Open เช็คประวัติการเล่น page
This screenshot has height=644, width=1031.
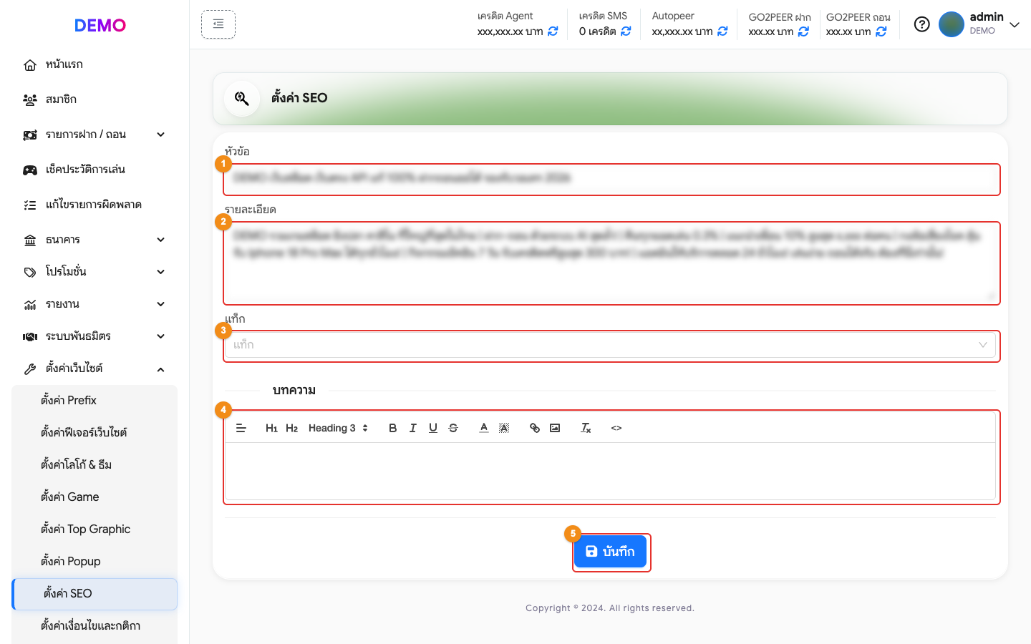tap(95, 170)
